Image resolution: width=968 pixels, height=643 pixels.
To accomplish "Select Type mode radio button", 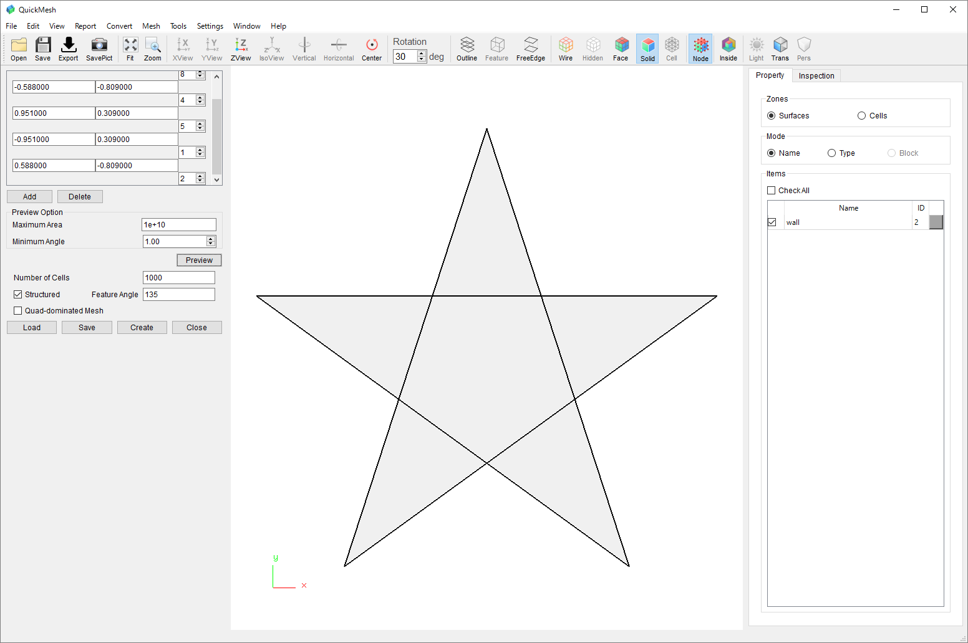I will (832, 153).
